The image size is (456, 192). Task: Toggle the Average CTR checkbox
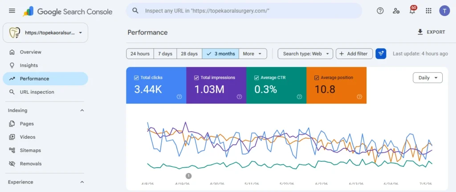(x=256, y=78)
